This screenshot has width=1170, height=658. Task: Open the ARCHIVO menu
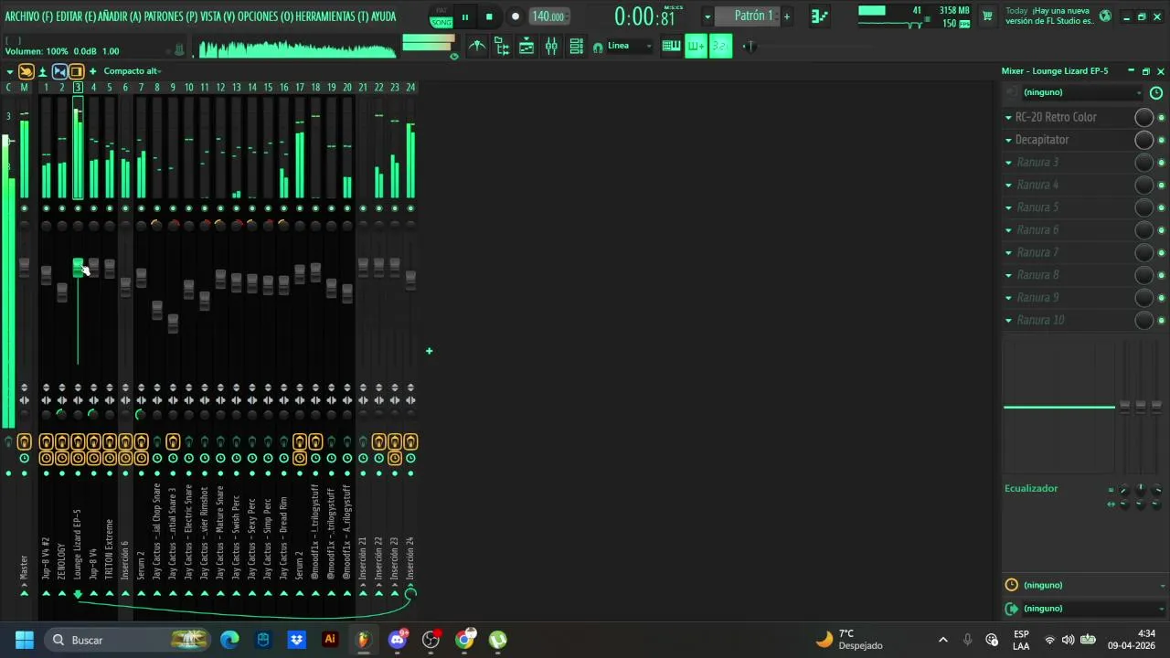tap(28, 16)
